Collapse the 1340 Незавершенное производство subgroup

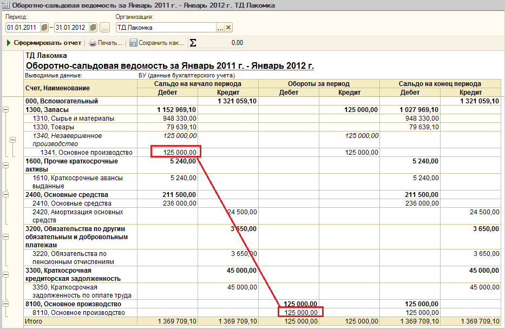tap(13, 140)
